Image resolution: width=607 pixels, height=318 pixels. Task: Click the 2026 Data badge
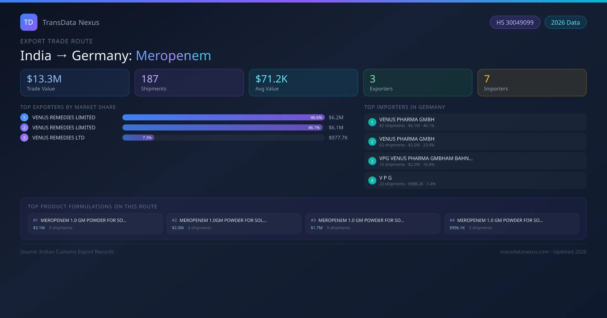565,22
